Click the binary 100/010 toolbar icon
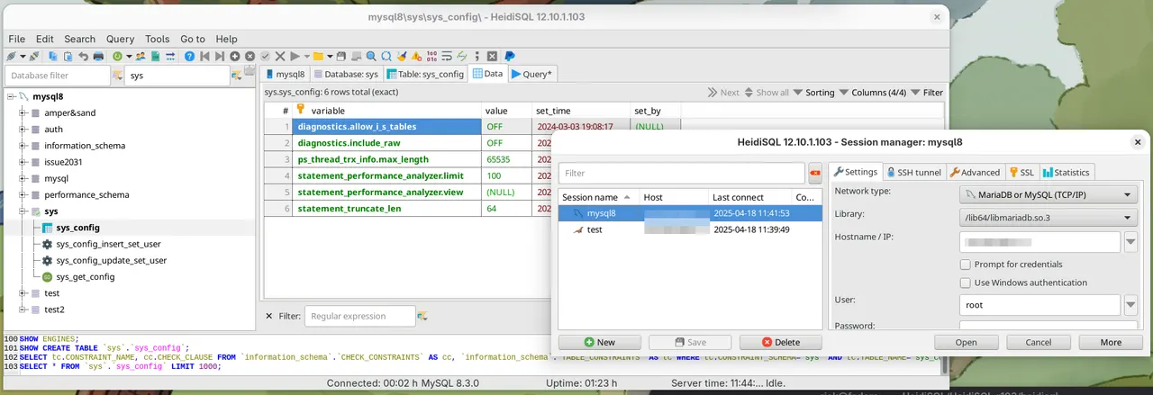 431,56
